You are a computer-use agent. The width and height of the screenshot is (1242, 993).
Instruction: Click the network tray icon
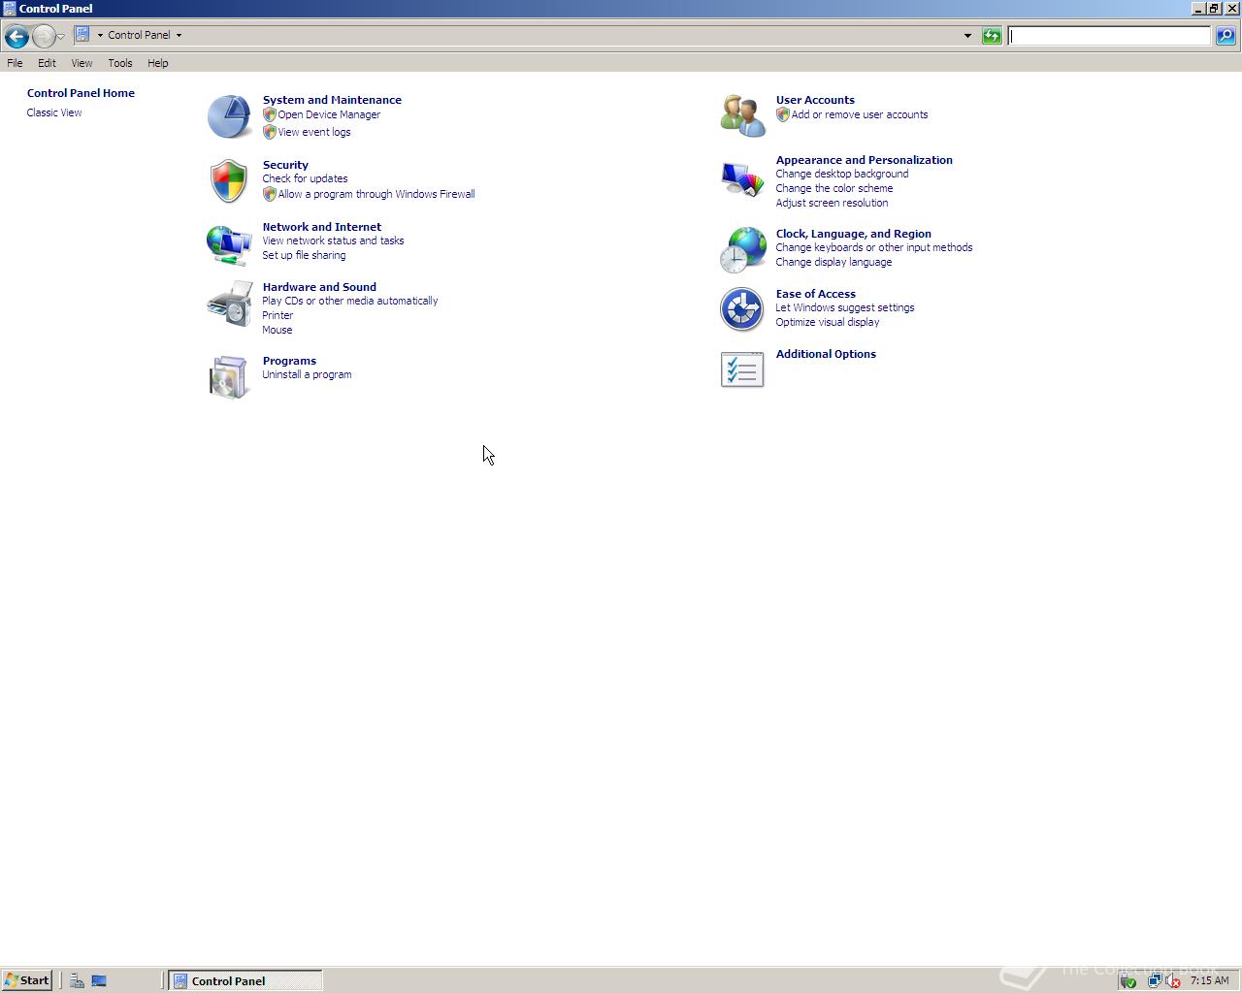pyautogui.click(x=1154, y=980)
